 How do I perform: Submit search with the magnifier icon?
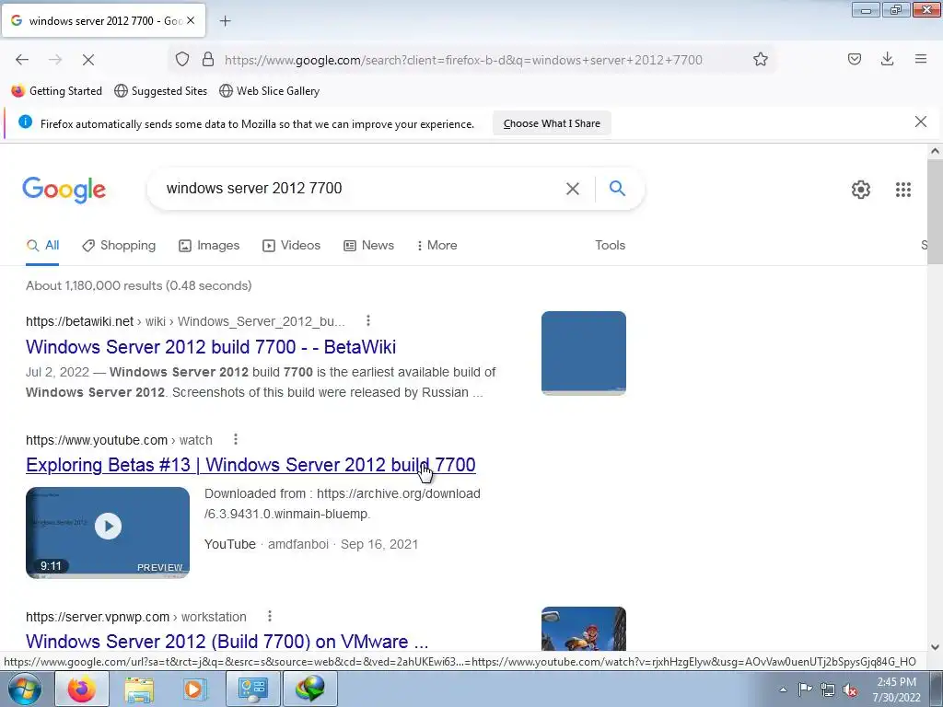click(617, 189)
